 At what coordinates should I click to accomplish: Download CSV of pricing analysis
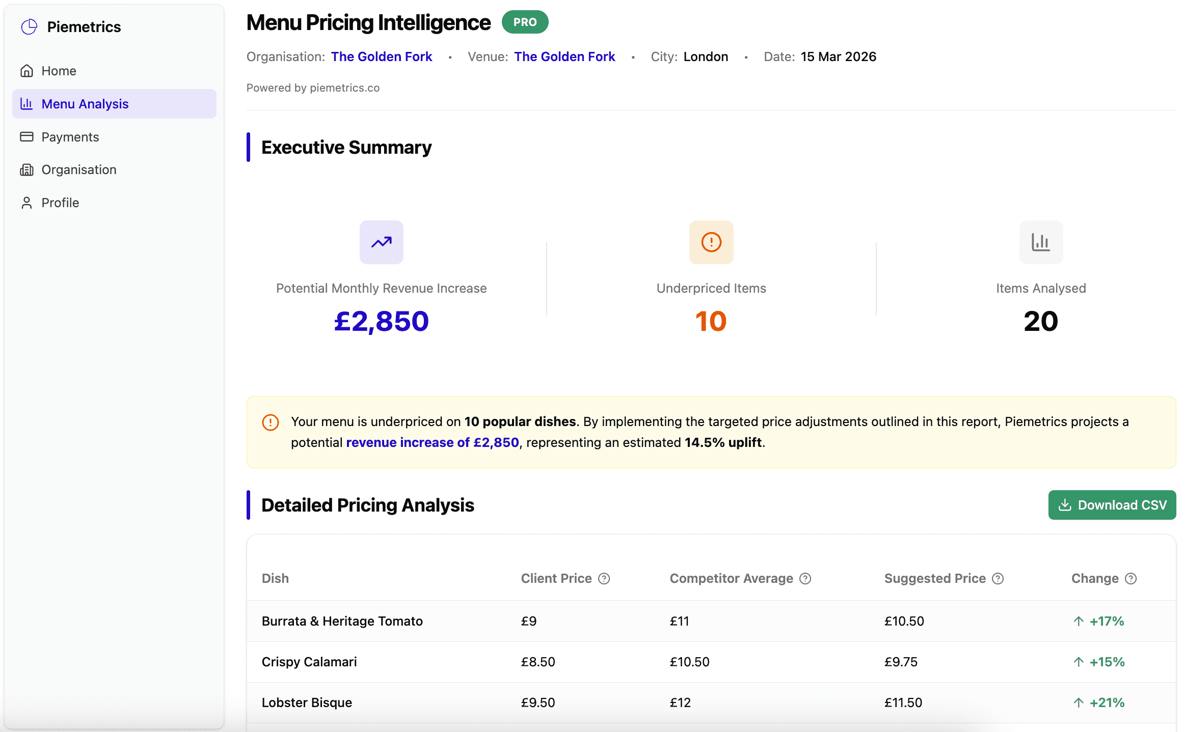pos(1112,505)
